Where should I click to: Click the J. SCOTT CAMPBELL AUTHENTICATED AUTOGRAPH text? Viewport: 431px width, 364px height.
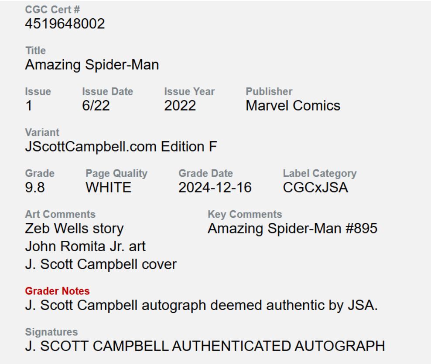tap(205, 346)
